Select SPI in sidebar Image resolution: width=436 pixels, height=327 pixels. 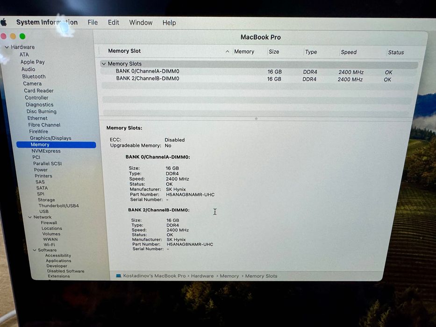pyautogui.click(x=41, y=194)
